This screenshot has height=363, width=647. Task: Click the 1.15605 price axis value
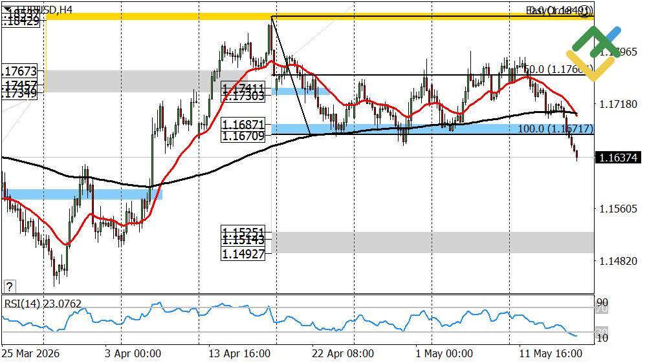click(618, 209)
